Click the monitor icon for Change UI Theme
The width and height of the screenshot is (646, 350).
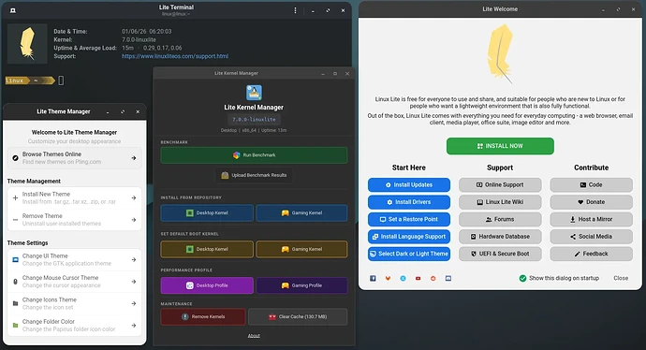click(15, 260)
